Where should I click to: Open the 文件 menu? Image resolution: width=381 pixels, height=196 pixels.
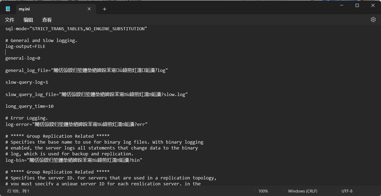10,20
